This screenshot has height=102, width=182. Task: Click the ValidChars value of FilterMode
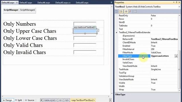(x=156, y=53)
